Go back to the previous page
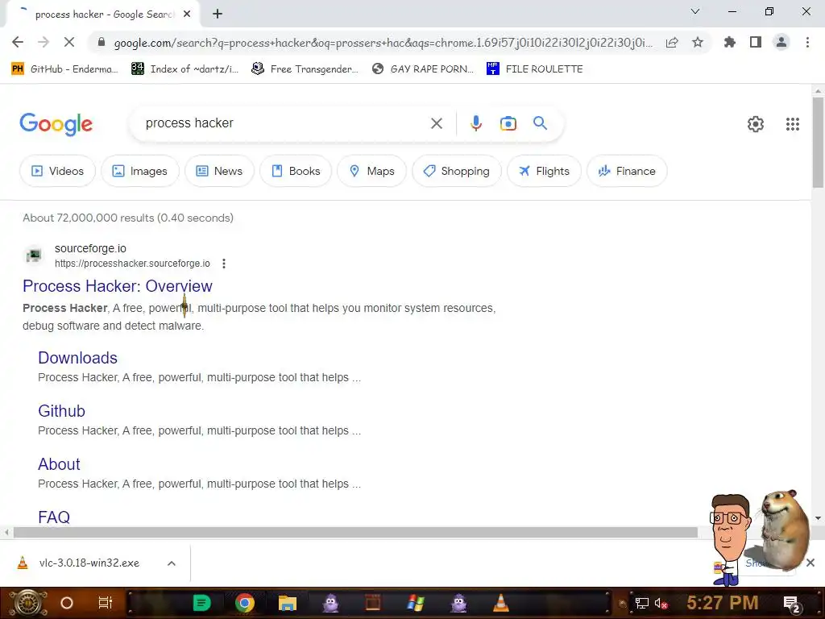825x619 pixels. coord(18,42)
